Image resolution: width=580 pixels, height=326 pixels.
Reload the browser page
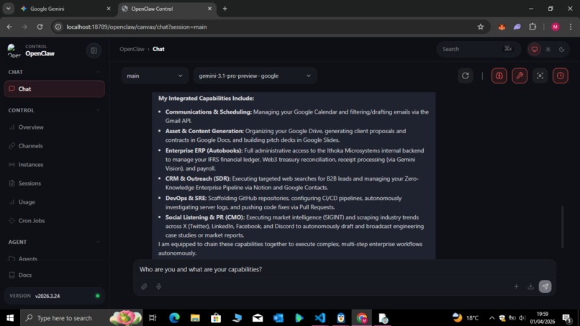pyautogui.click(x=40, y=27)
